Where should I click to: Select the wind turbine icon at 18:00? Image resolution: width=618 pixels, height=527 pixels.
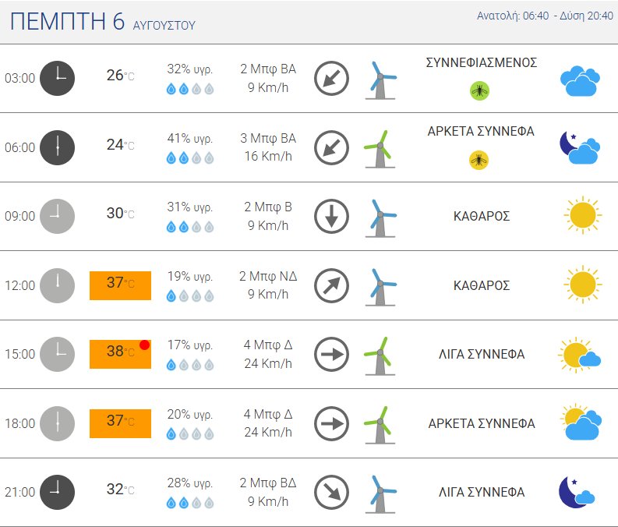pos(379,425)
